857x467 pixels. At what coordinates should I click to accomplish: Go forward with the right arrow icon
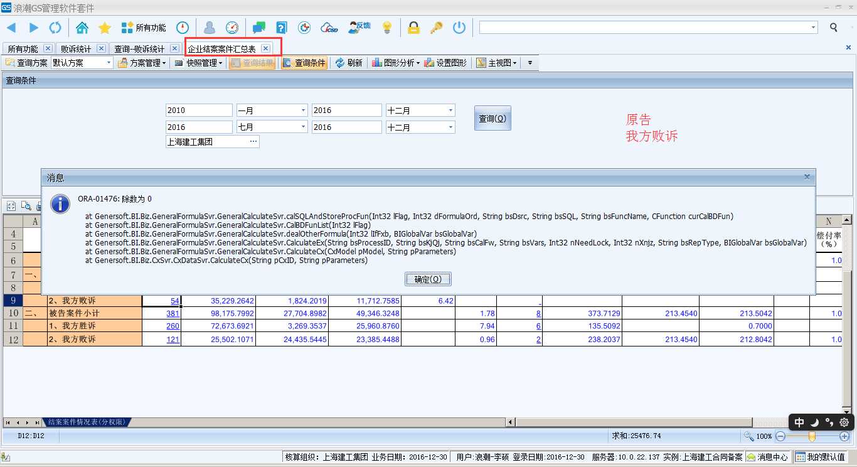pos(34,28)
